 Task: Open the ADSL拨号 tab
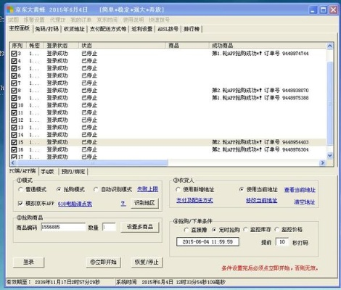point(168,29)
